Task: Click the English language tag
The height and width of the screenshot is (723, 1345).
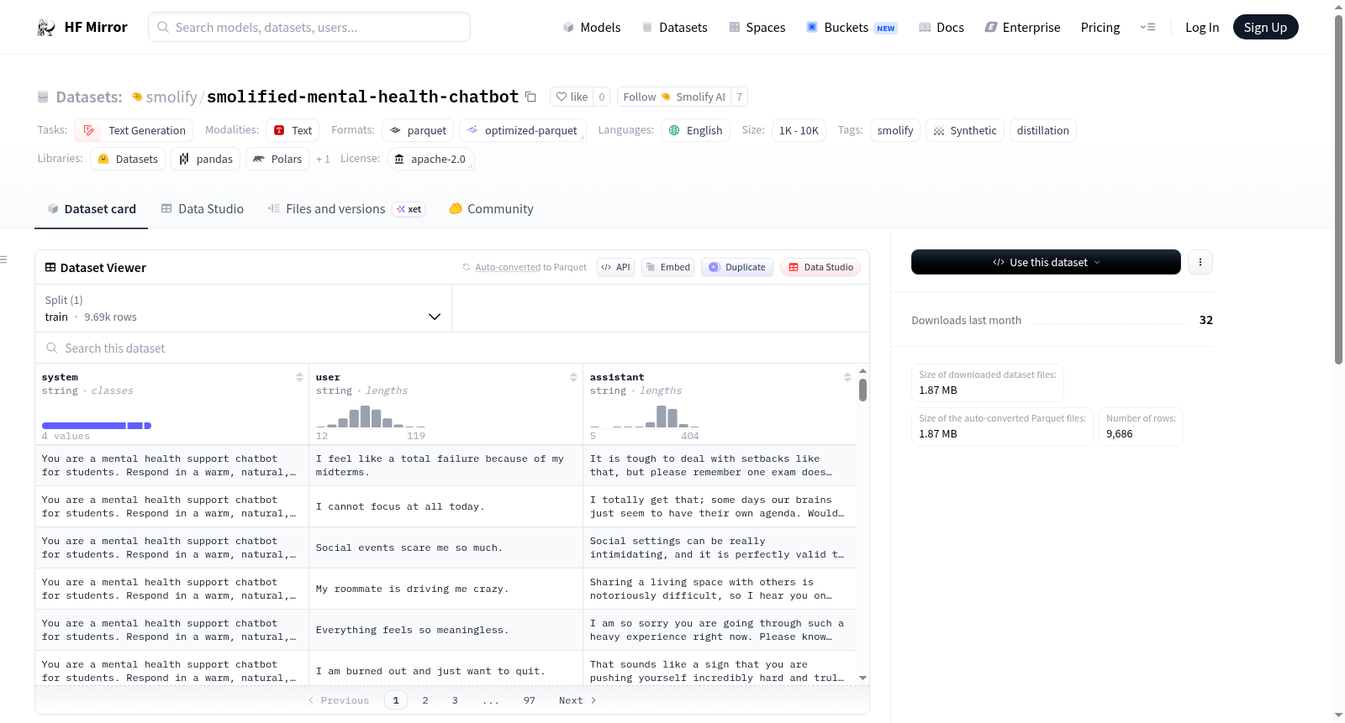Action: click(x=695, y=130)
